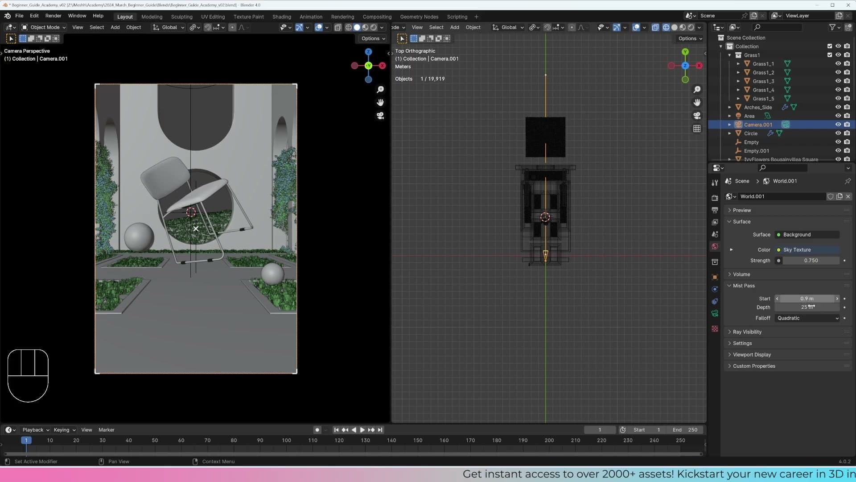Switch to Geometry Nodes workspace tab
The width and height of the screenshot is (856, 482).
pos(419,17)
